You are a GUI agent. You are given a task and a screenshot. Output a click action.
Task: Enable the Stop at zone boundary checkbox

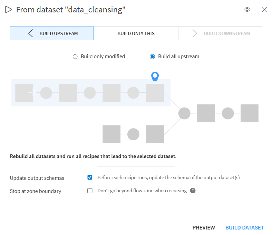(x=90, y=191)
